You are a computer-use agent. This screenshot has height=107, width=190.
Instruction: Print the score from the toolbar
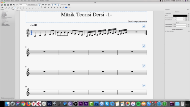tap(11, 5)
